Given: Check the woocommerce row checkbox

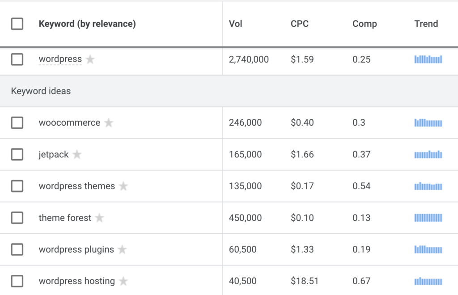Looking at the screenshot, I should 17,122.
